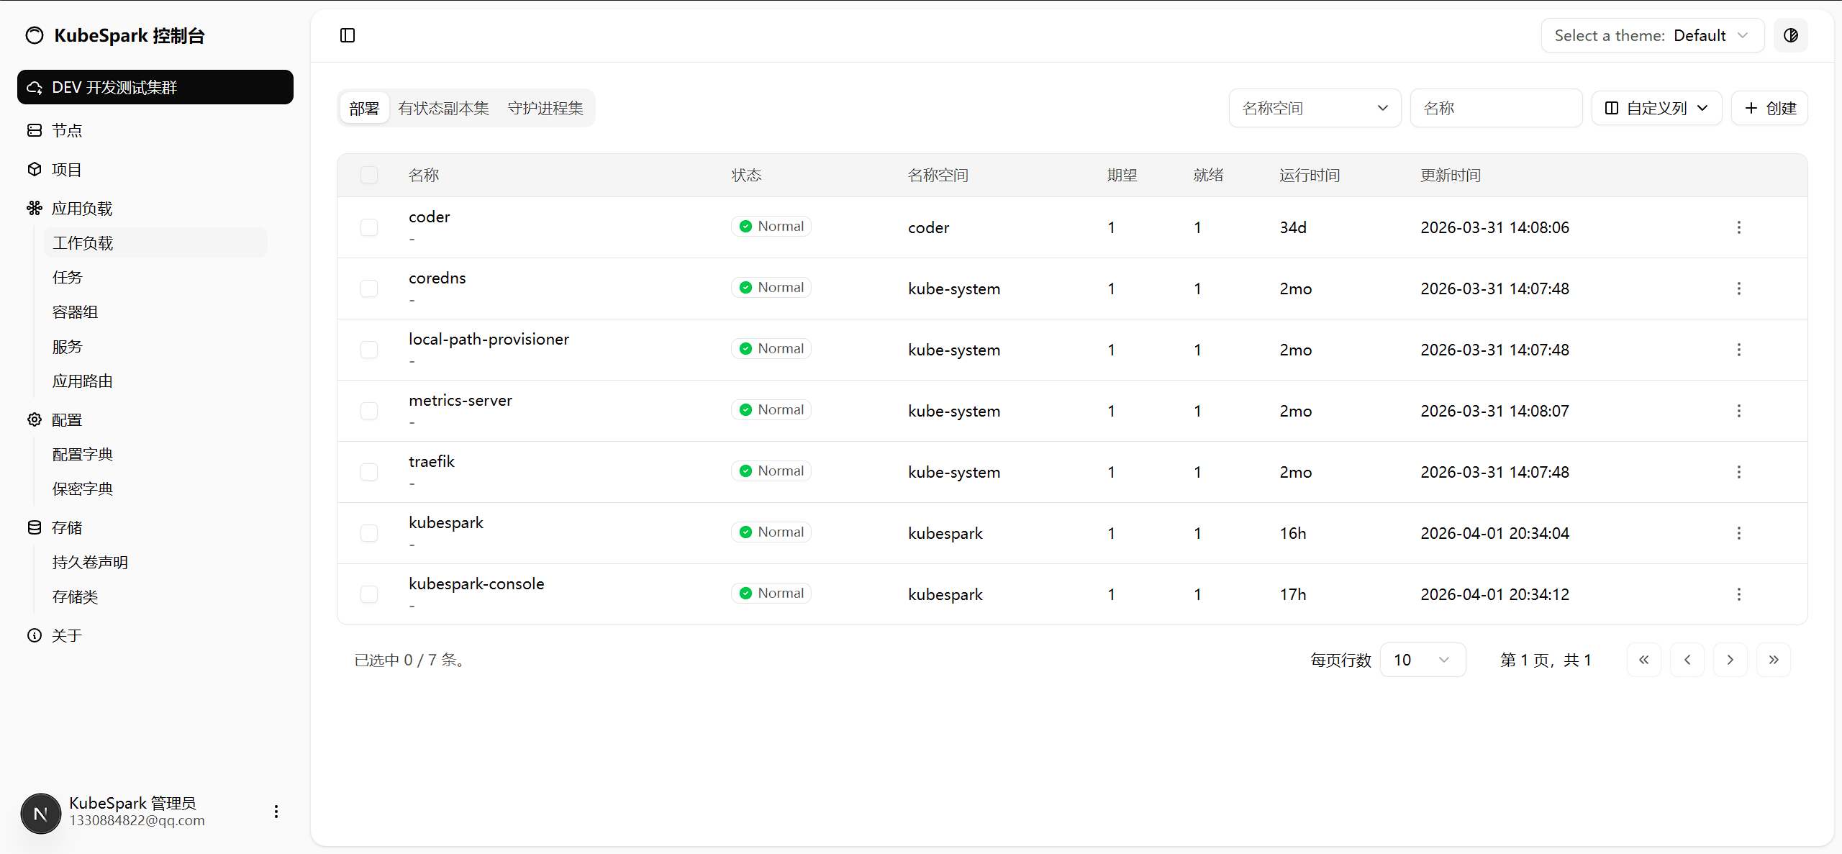Open the kubespark-console row more options
This screenshot has width=1842, height=854.
point(1739,594)
